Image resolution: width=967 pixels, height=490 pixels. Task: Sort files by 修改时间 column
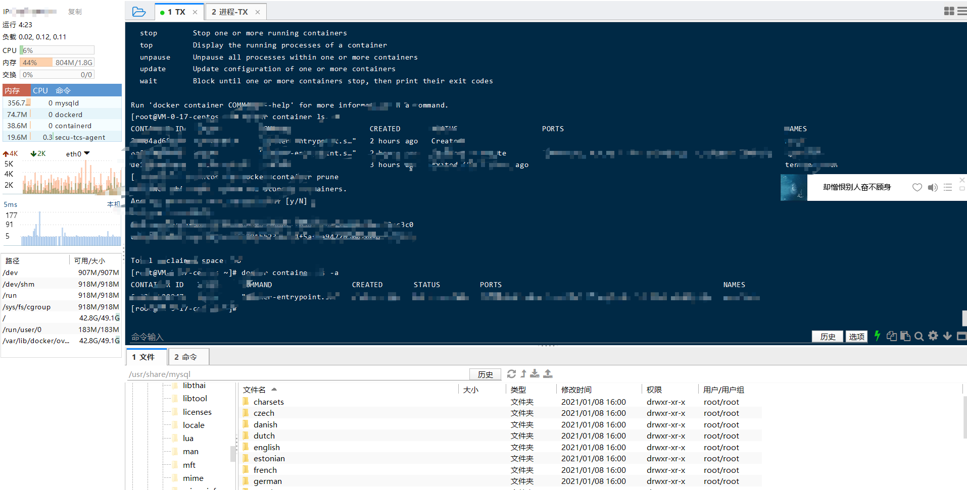[x=576, y=390]
